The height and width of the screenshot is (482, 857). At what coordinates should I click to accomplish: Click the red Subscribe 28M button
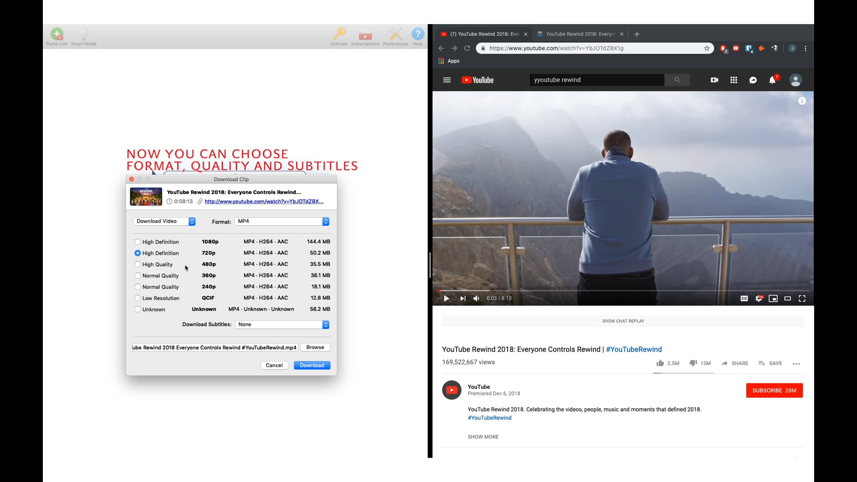tap(774, 391)
